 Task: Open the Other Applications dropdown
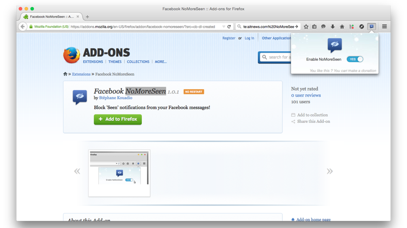click(x=276, y=38)
